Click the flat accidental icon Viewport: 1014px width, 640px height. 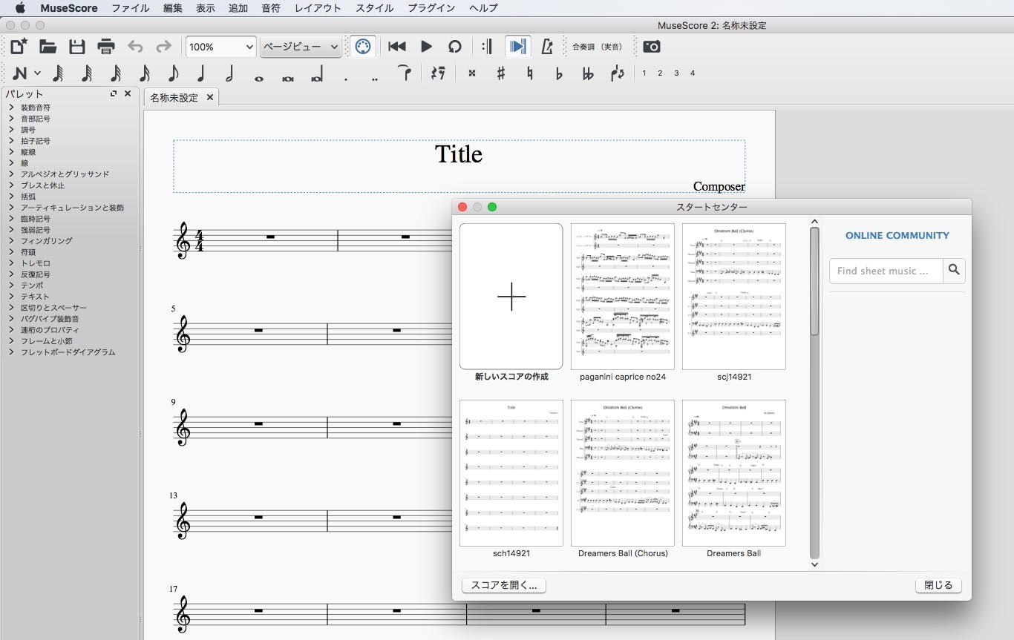tap(559, 73)
